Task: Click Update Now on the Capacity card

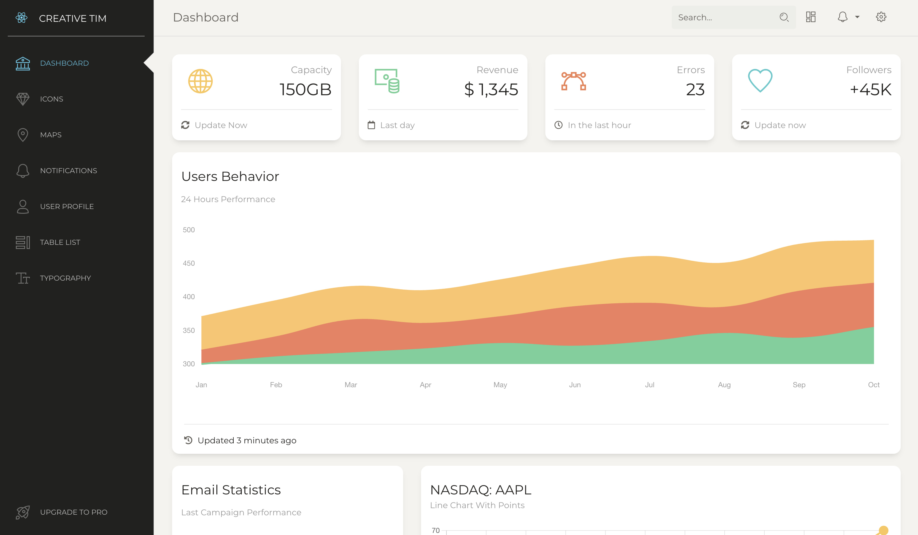Action: point(221,125)
